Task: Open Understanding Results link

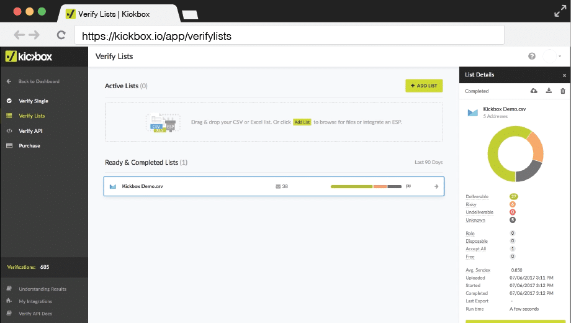Action: pyautogui.click(x=43, y=289)
